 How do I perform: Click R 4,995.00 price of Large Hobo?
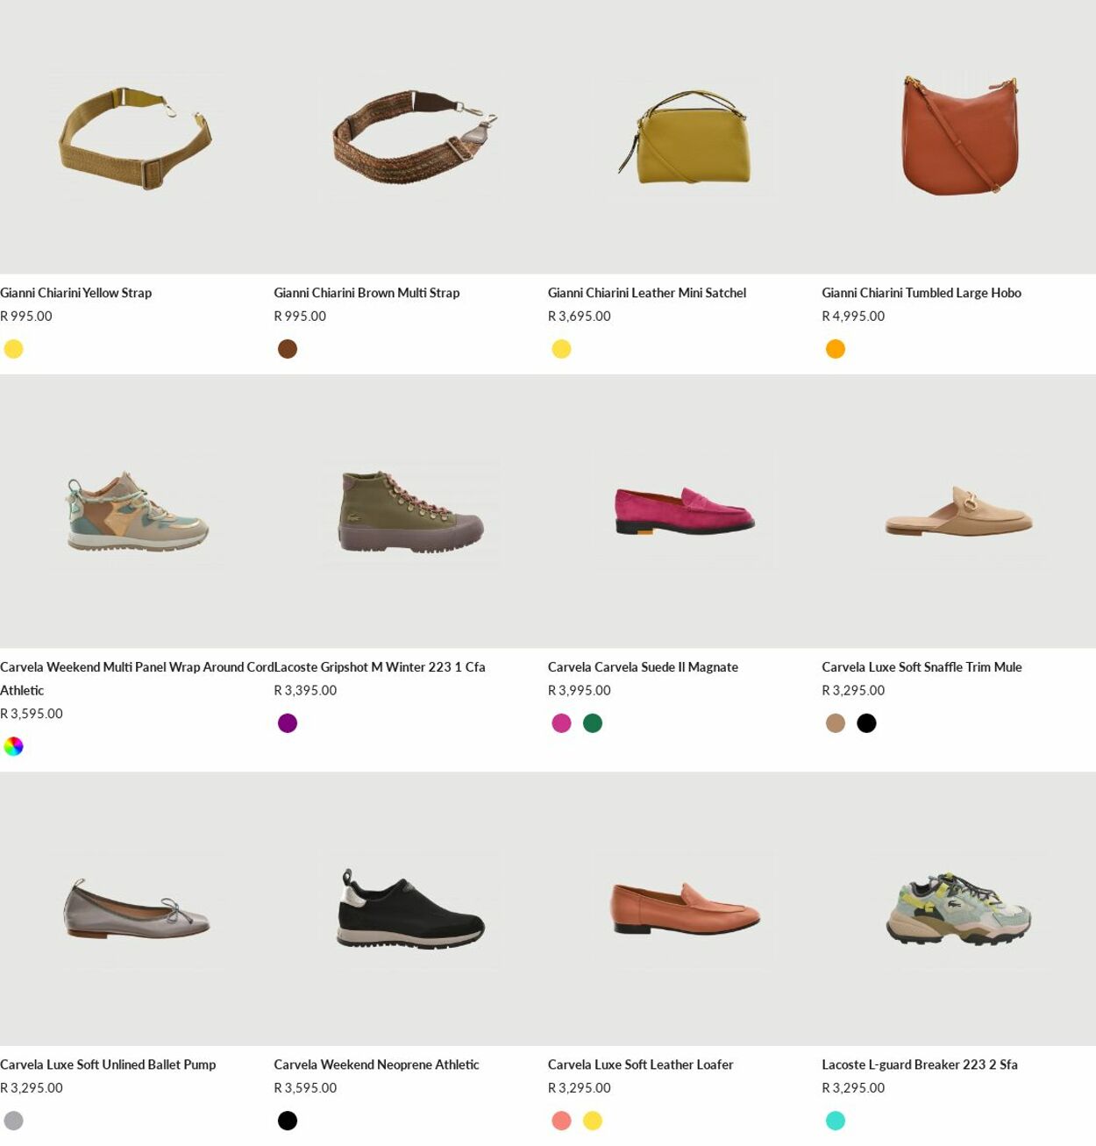853,317
